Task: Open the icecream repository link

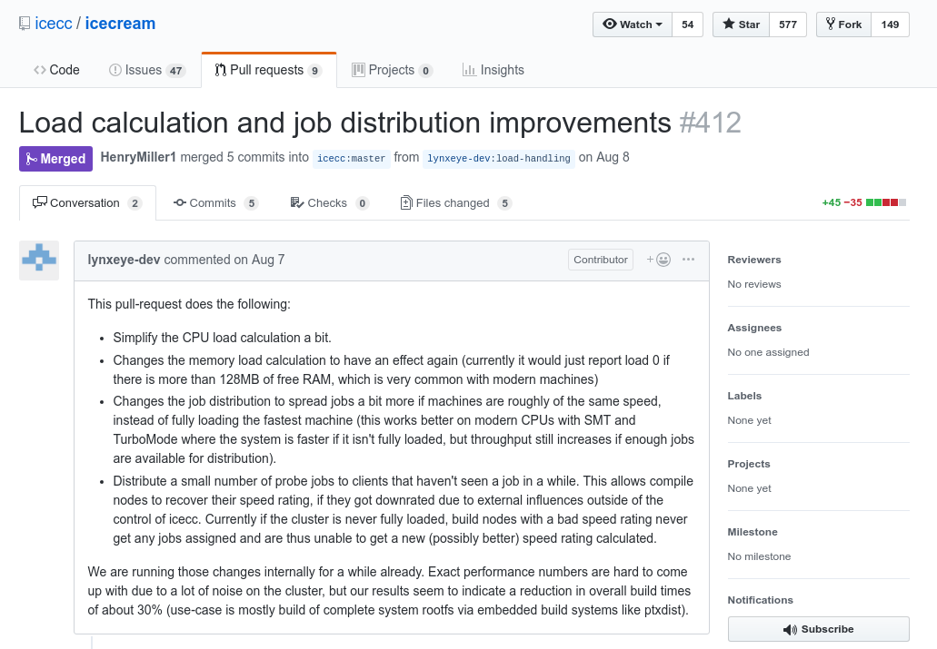Action: pos(120,24)
